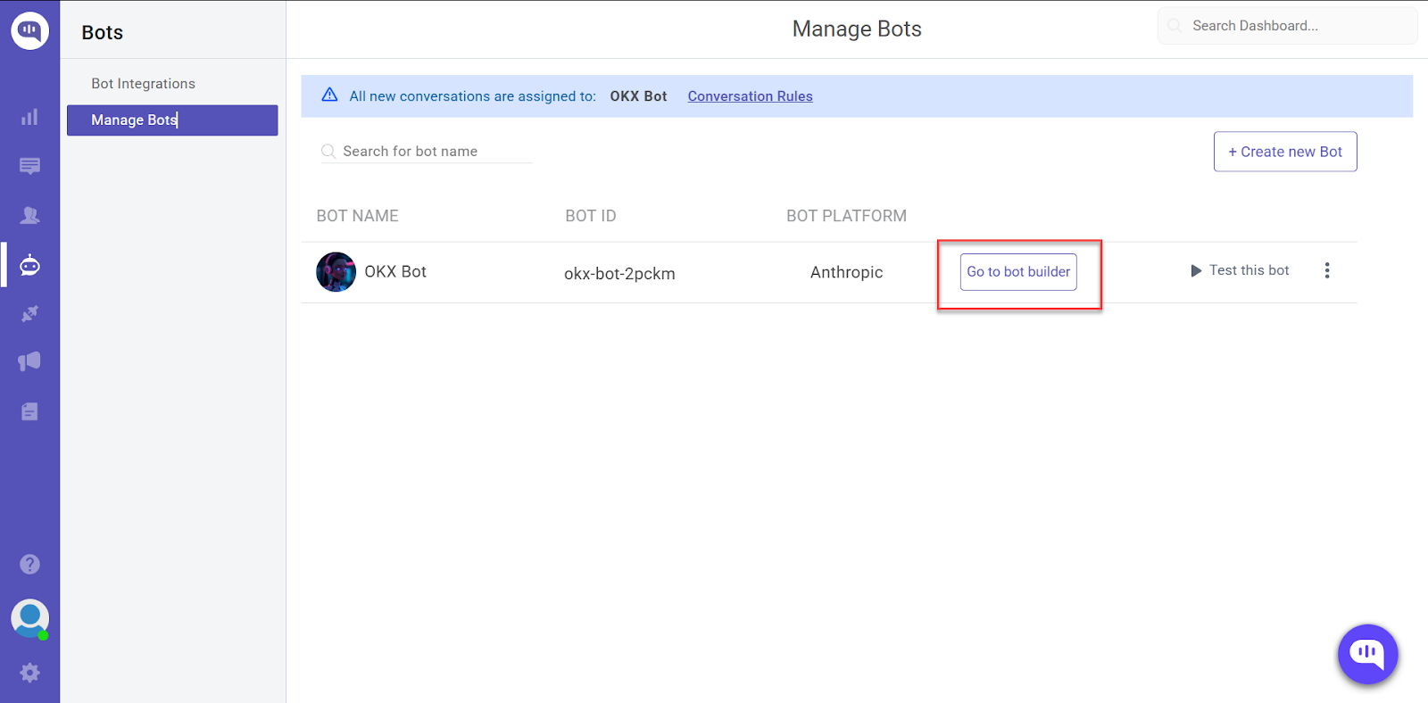The height and width of the screenshot is (703, 1428).
Task: Click the help question mark icon
Action: pos(29,564)
